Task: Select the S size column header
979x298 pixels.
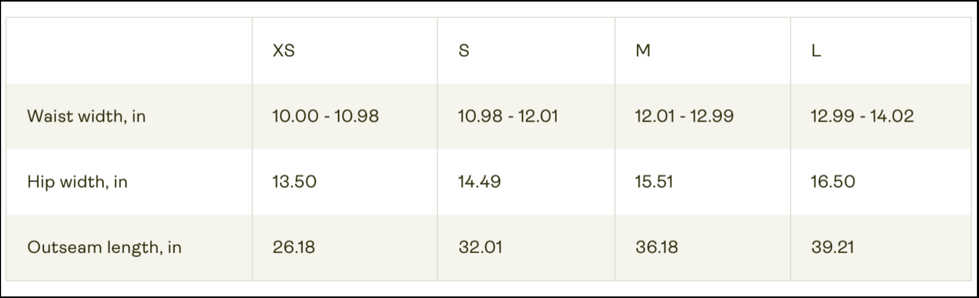Action: point(464,51)
